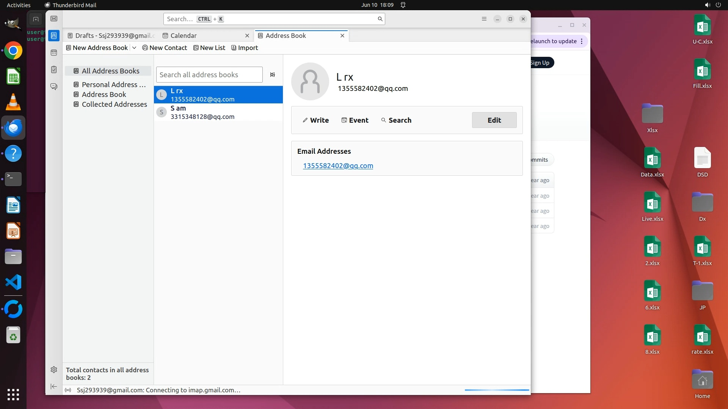Click Import in the toolbar
The width and height of the screenshot is (728, 409).
pos(245,48)
